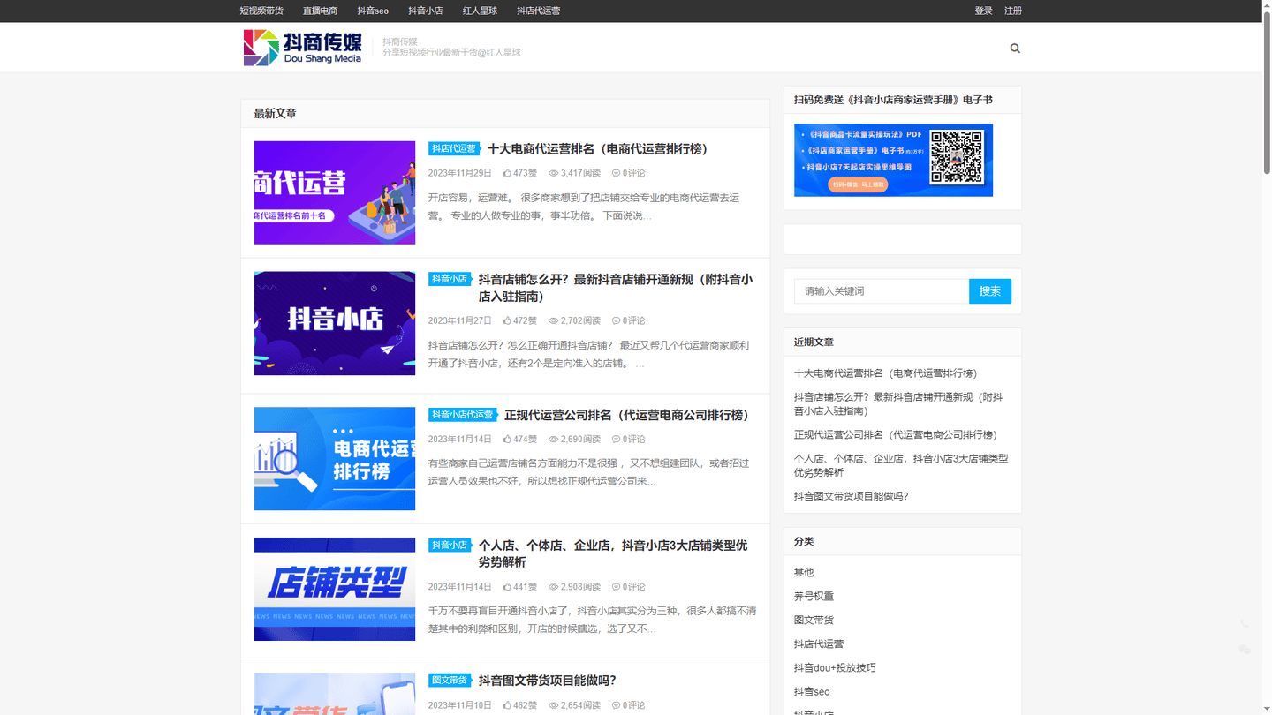Click the phone icon on the right edge
Screen dimensions: 1272x715
1245,623
